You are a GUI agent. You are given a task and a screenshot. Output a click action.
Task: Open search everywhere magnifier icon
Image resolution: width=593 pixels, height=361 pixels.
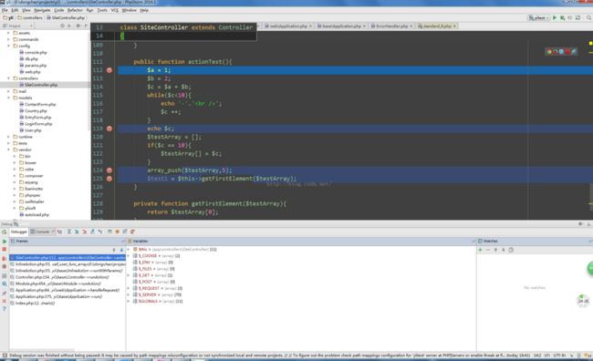[x=588, y=17]
